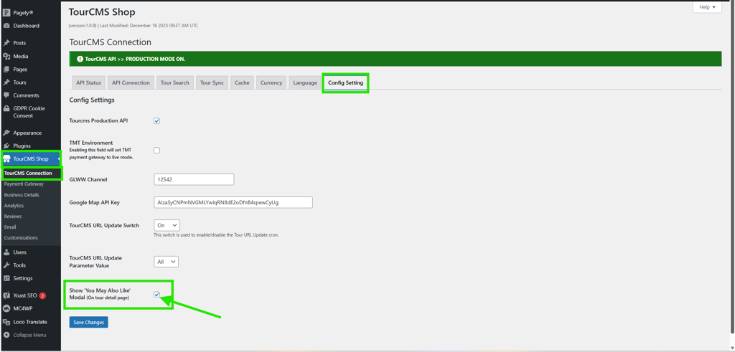The image size is (735, 352).
Task: Click the Users person icon
Action: point(6,252)
